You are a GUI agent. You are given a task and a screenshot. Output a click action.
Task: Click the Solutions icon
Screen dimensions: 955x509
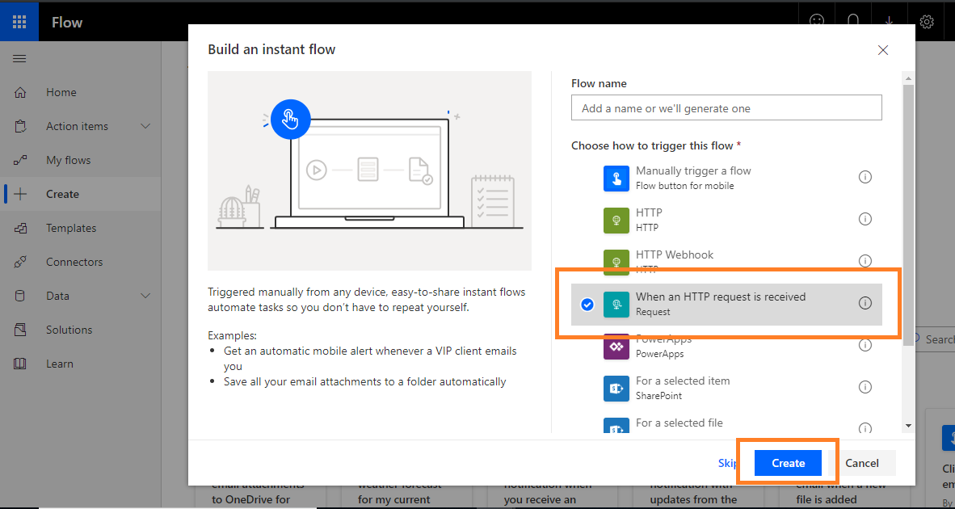pyautogui.click(x=20, y=330)
